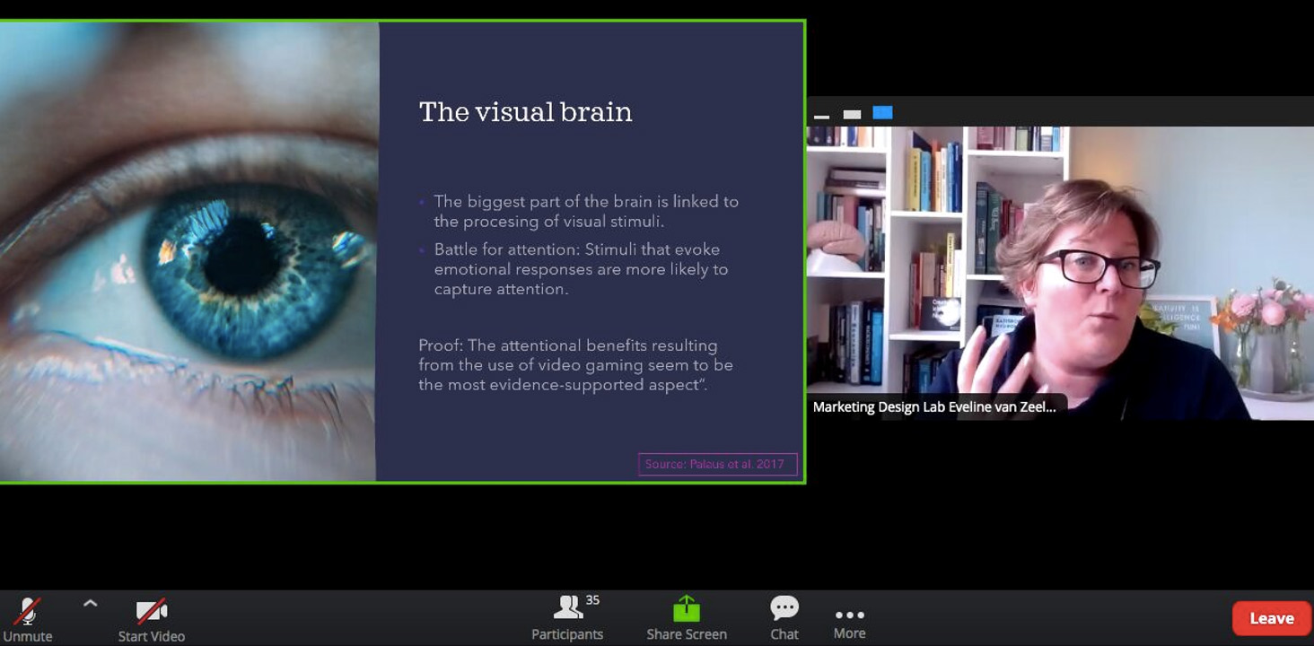Open audio options chevron beside Unmute
Viewport: 1314px width, 646px height.
(90, 605)
